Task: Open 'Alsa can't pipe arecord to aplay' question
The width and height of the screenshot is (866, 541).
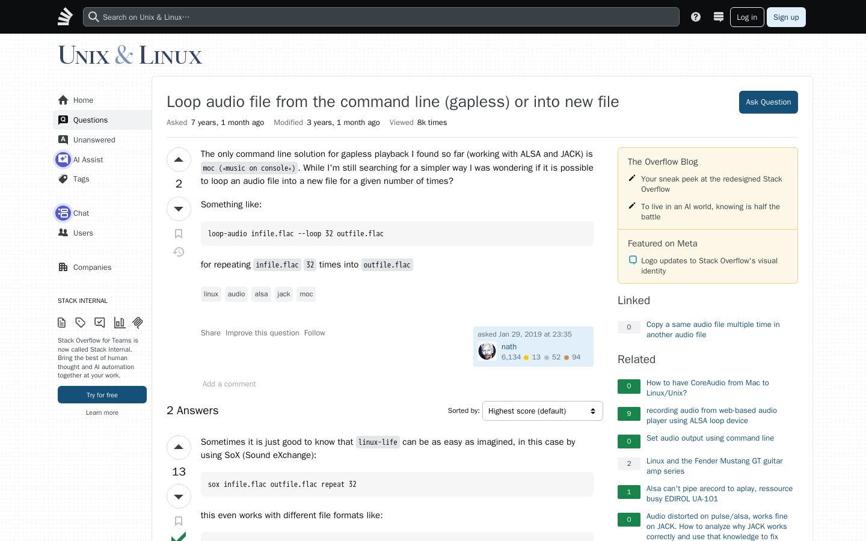Action: click(x=719, y=494)
